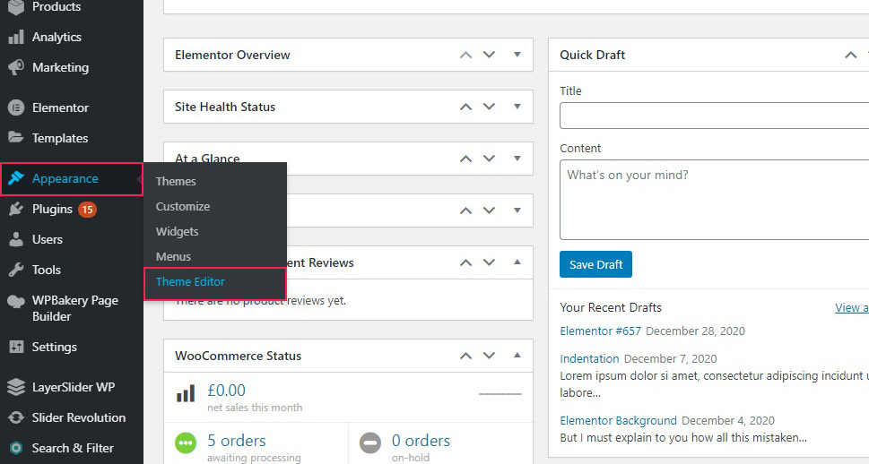Click the Settings sliders icon
869x464 pixels.
(16, 347)
